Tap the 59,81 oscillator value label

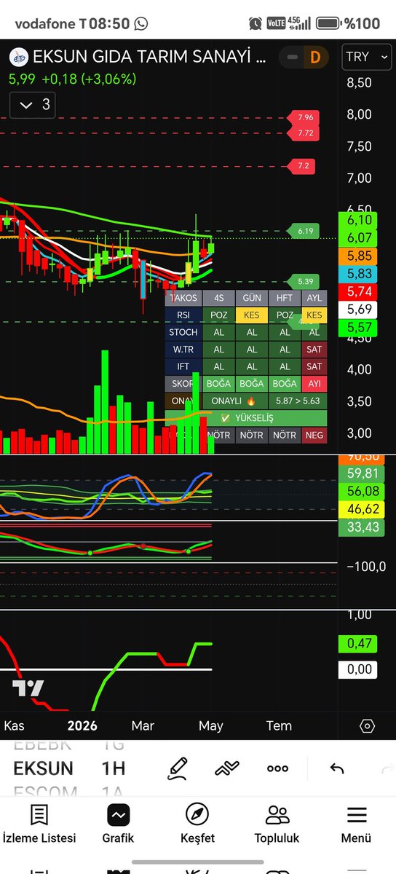(x=360, y=473)
